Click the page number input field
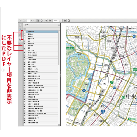The width and height of the screenshot is (137, 137). tap(28, 21)
